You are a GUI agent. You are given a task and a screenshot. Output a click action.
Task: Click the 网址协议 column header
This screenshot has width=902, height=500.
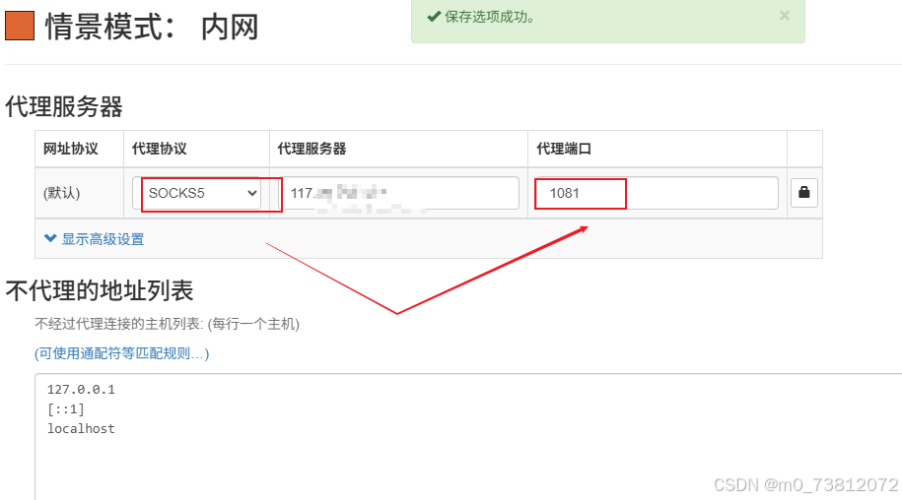point(71,149)
